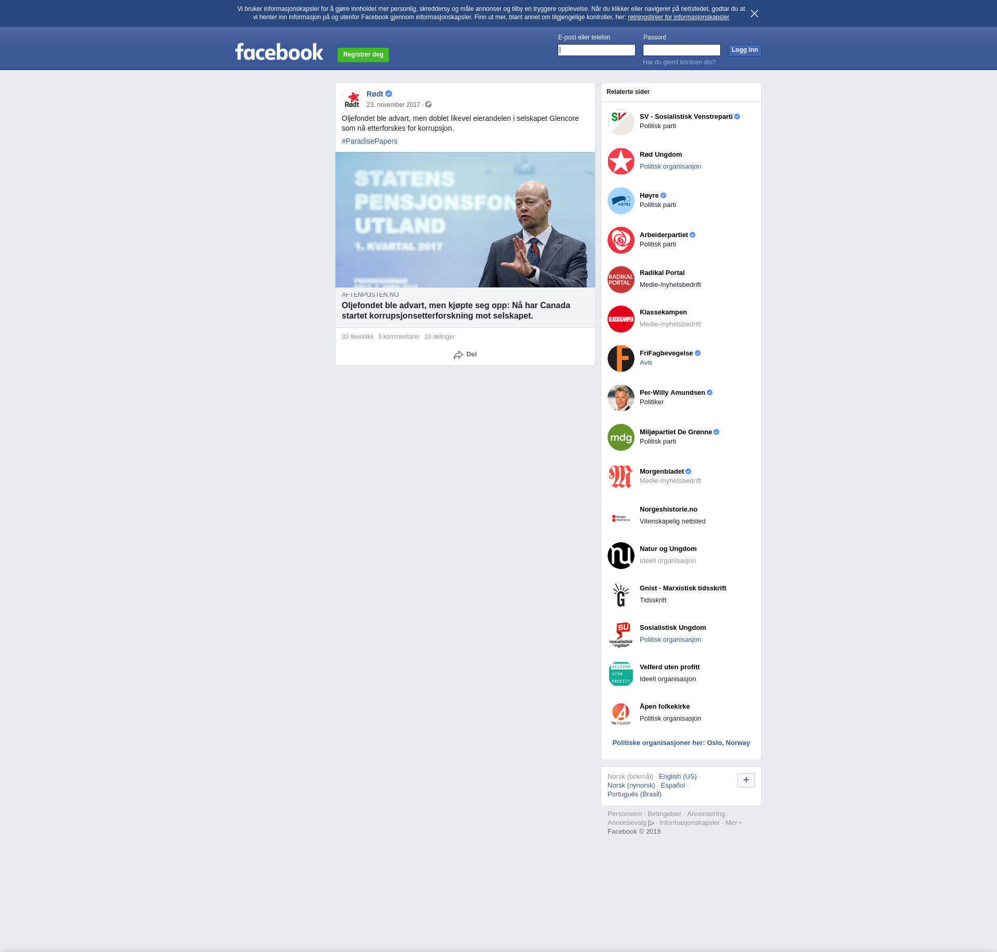Open Gnist Marxistisk tidsskrift logo
This screenshot has width=997, height=952.
tap(621, 595)
